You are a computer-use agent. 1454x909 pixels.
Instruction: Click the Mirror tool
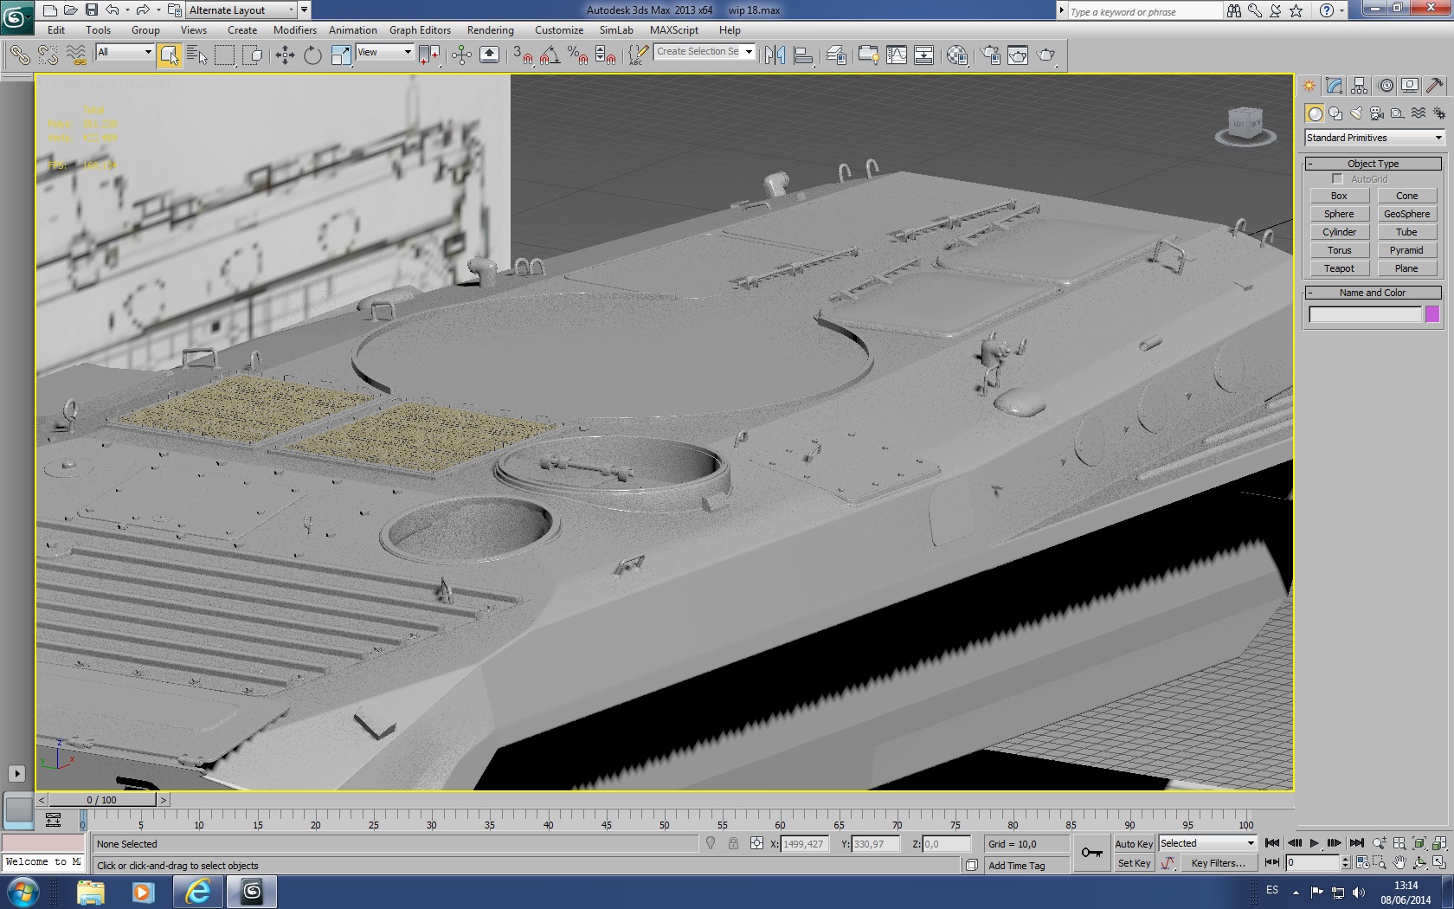click(775, 55)
